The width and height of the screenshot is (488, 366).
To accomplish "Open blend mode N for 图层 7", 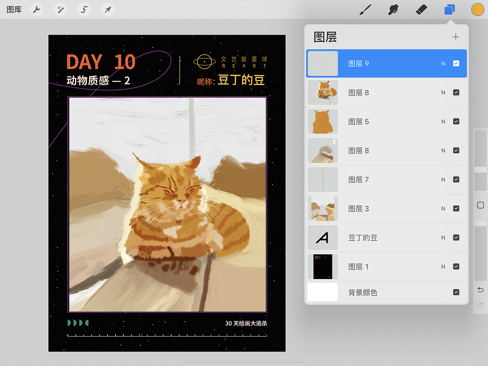I will click(x=443, y=180).
